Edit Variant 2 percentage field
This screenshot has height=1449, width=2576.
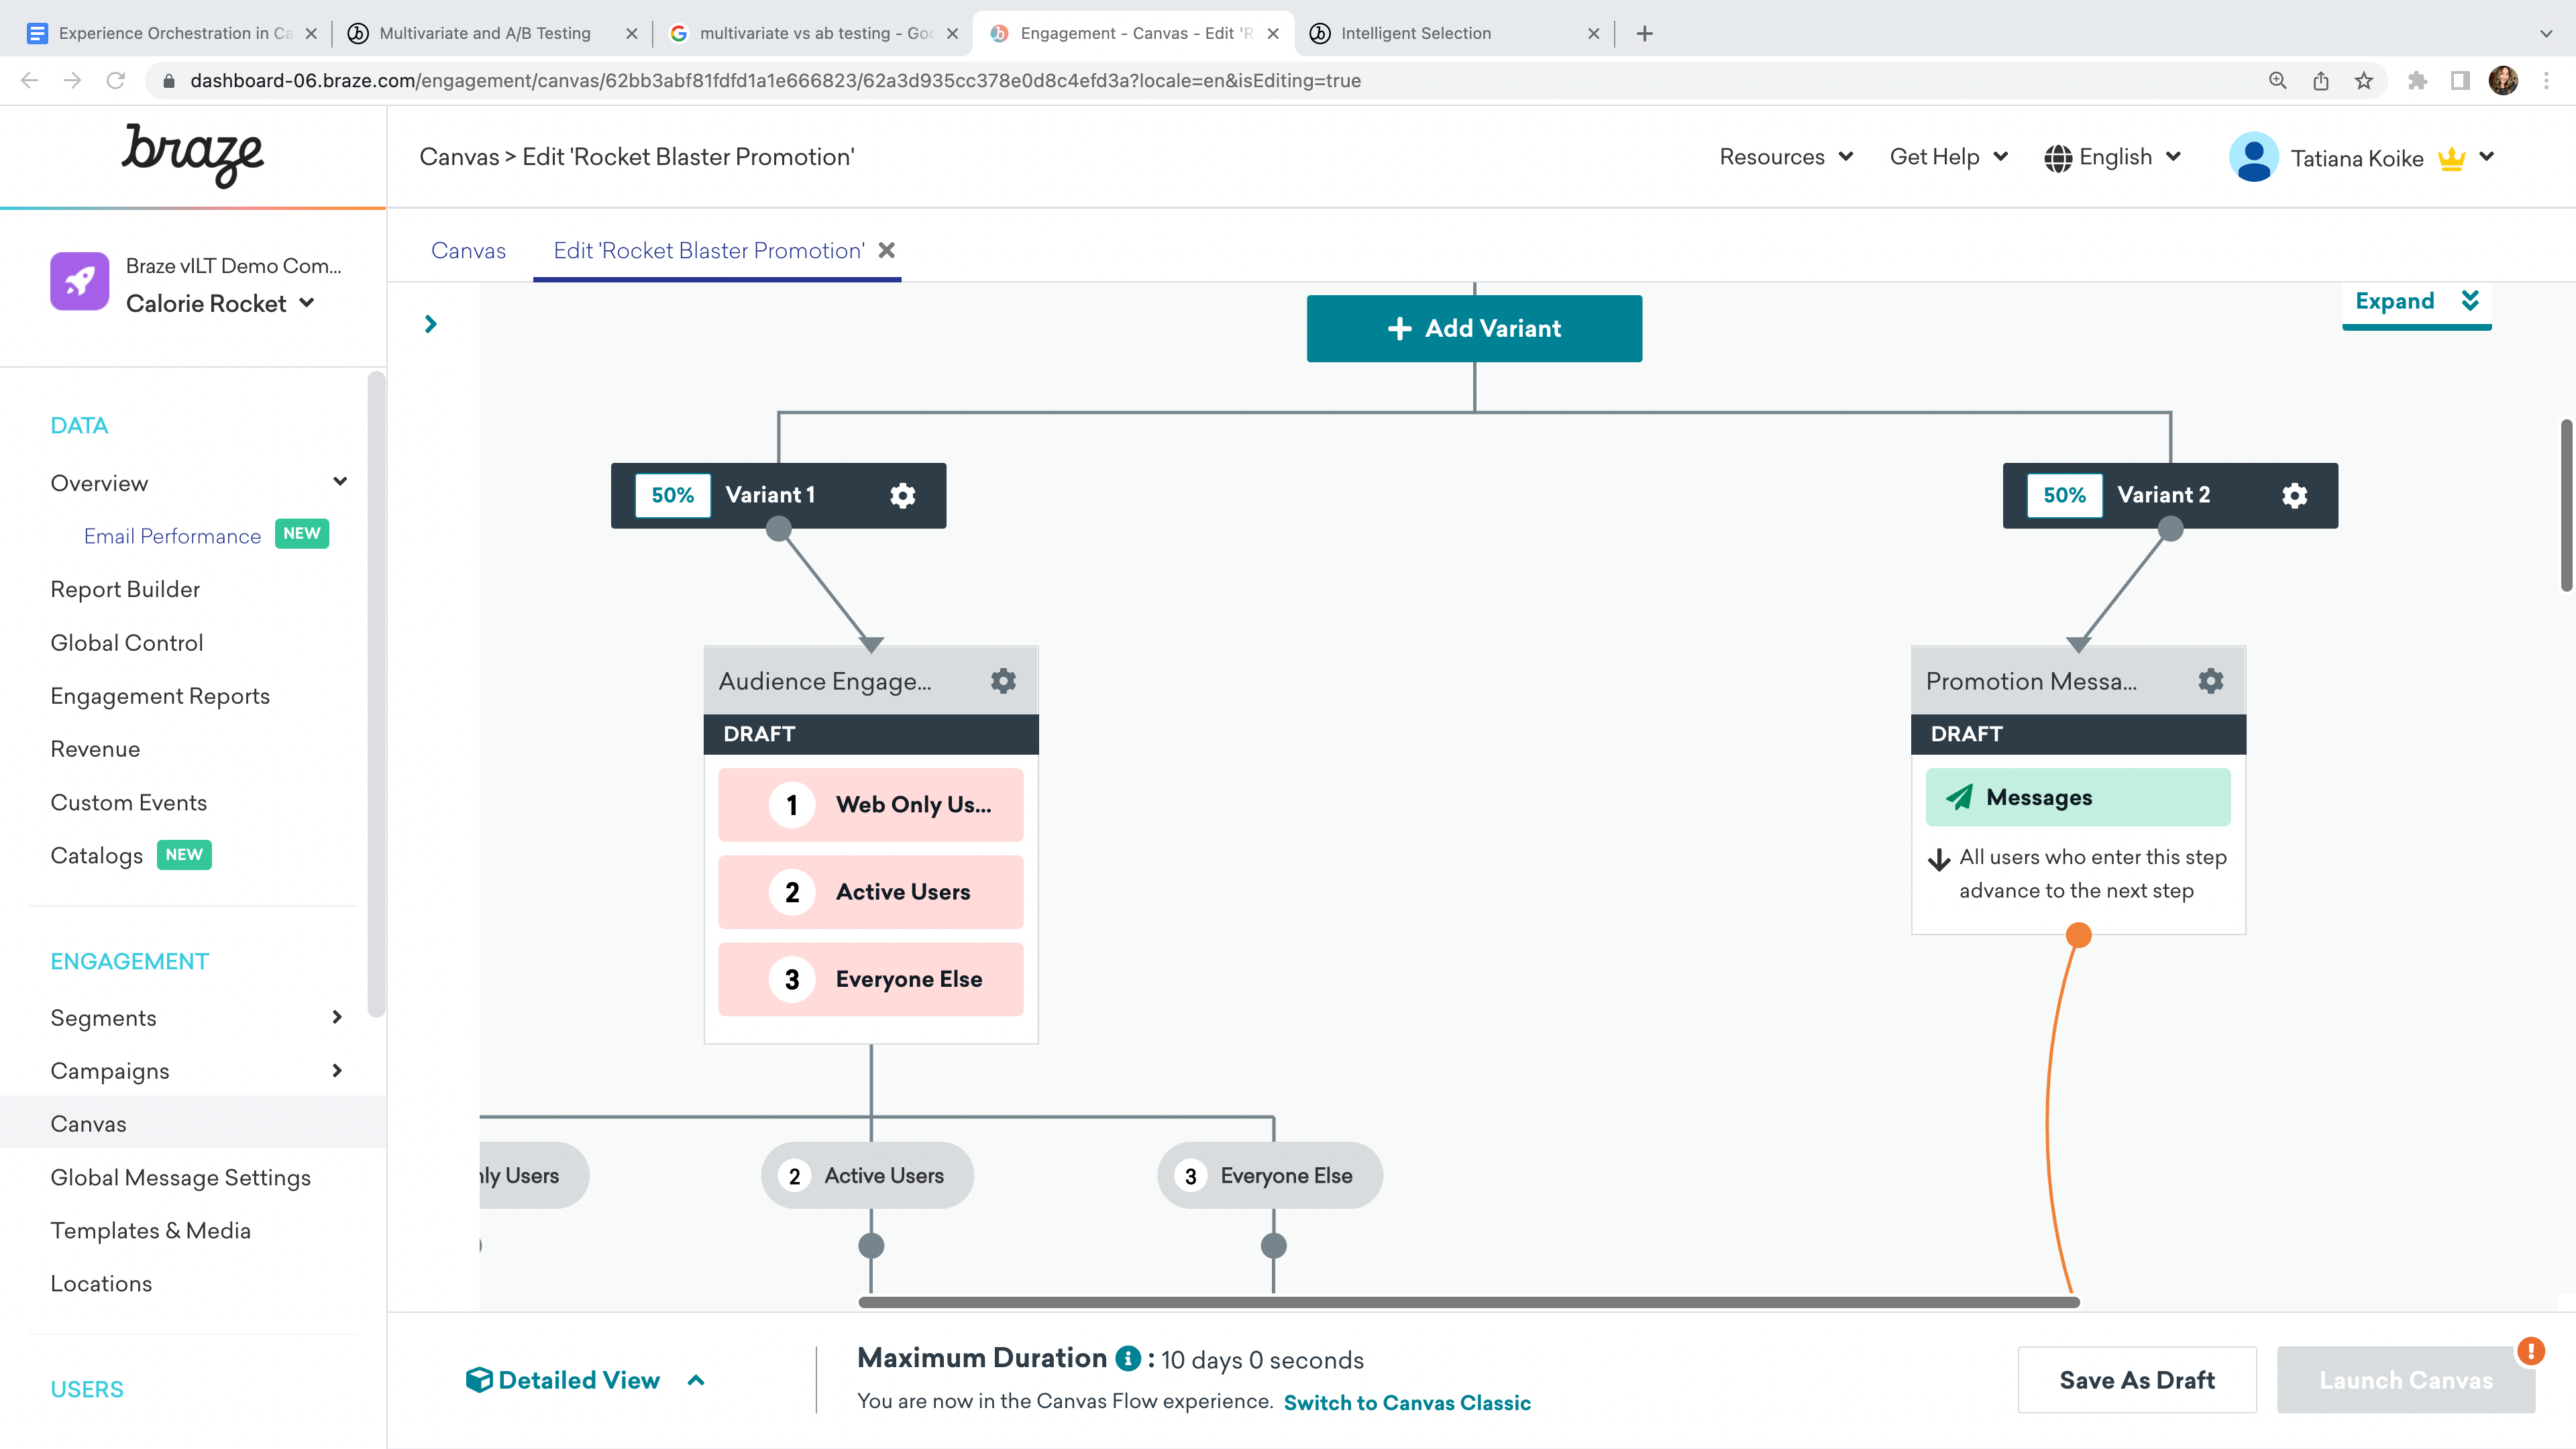coord(2064,495)
